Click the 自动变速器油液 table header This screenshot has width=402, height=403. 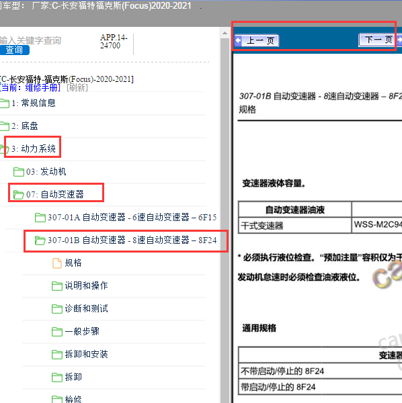tap(295, 210)
